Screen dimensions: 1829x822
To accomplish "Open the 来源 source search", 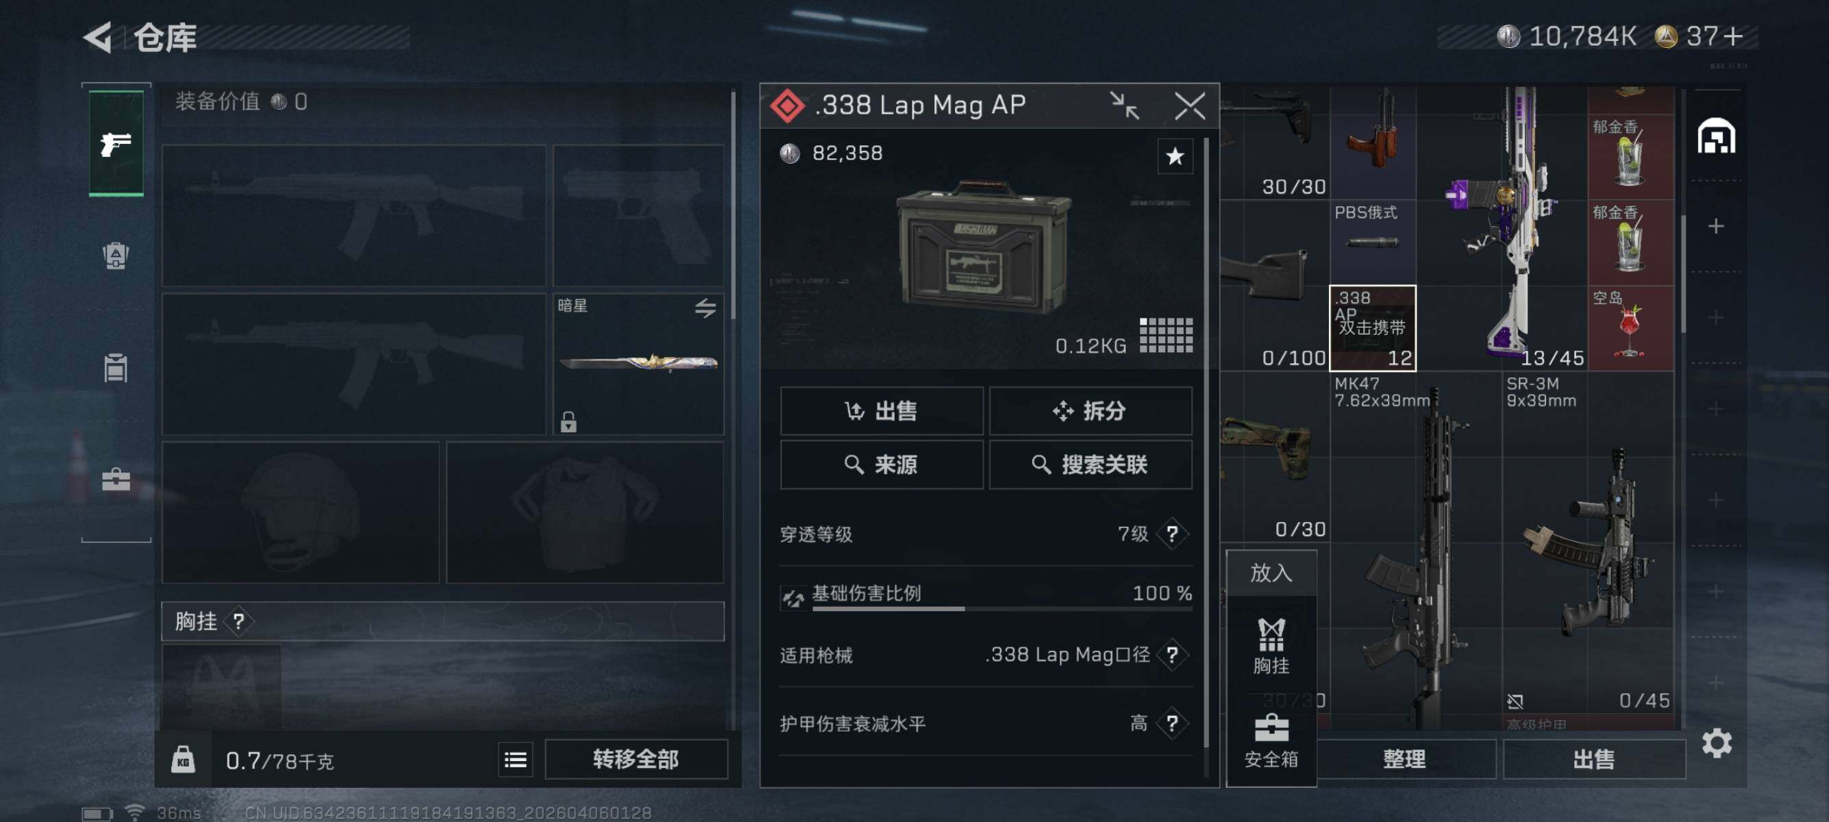I will 881,465.
